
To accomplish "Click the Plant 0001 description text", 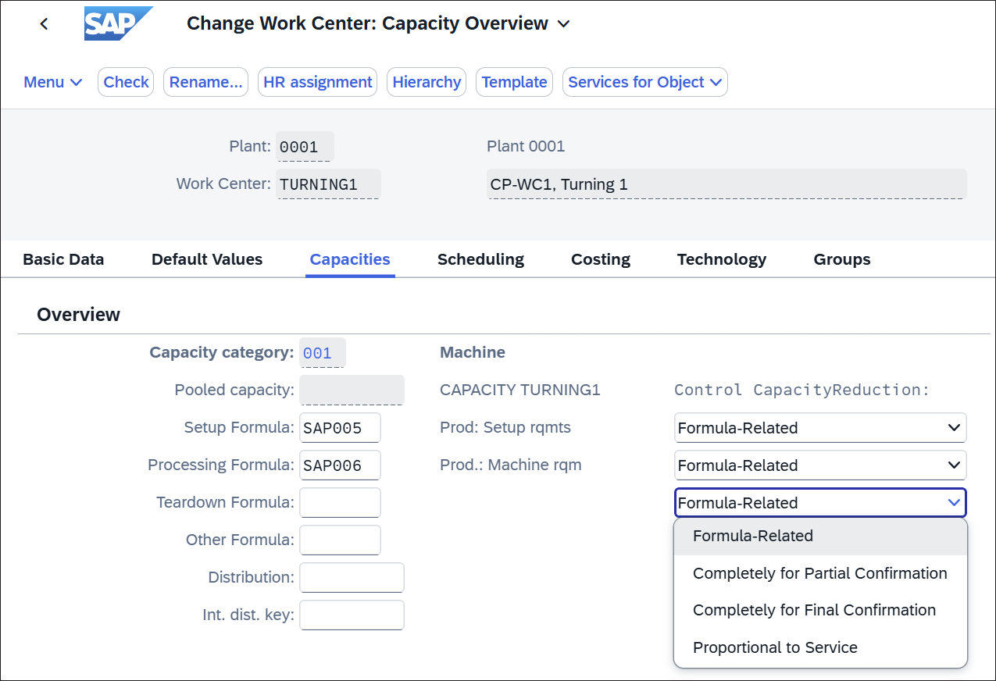I will [x=526, y=147].
